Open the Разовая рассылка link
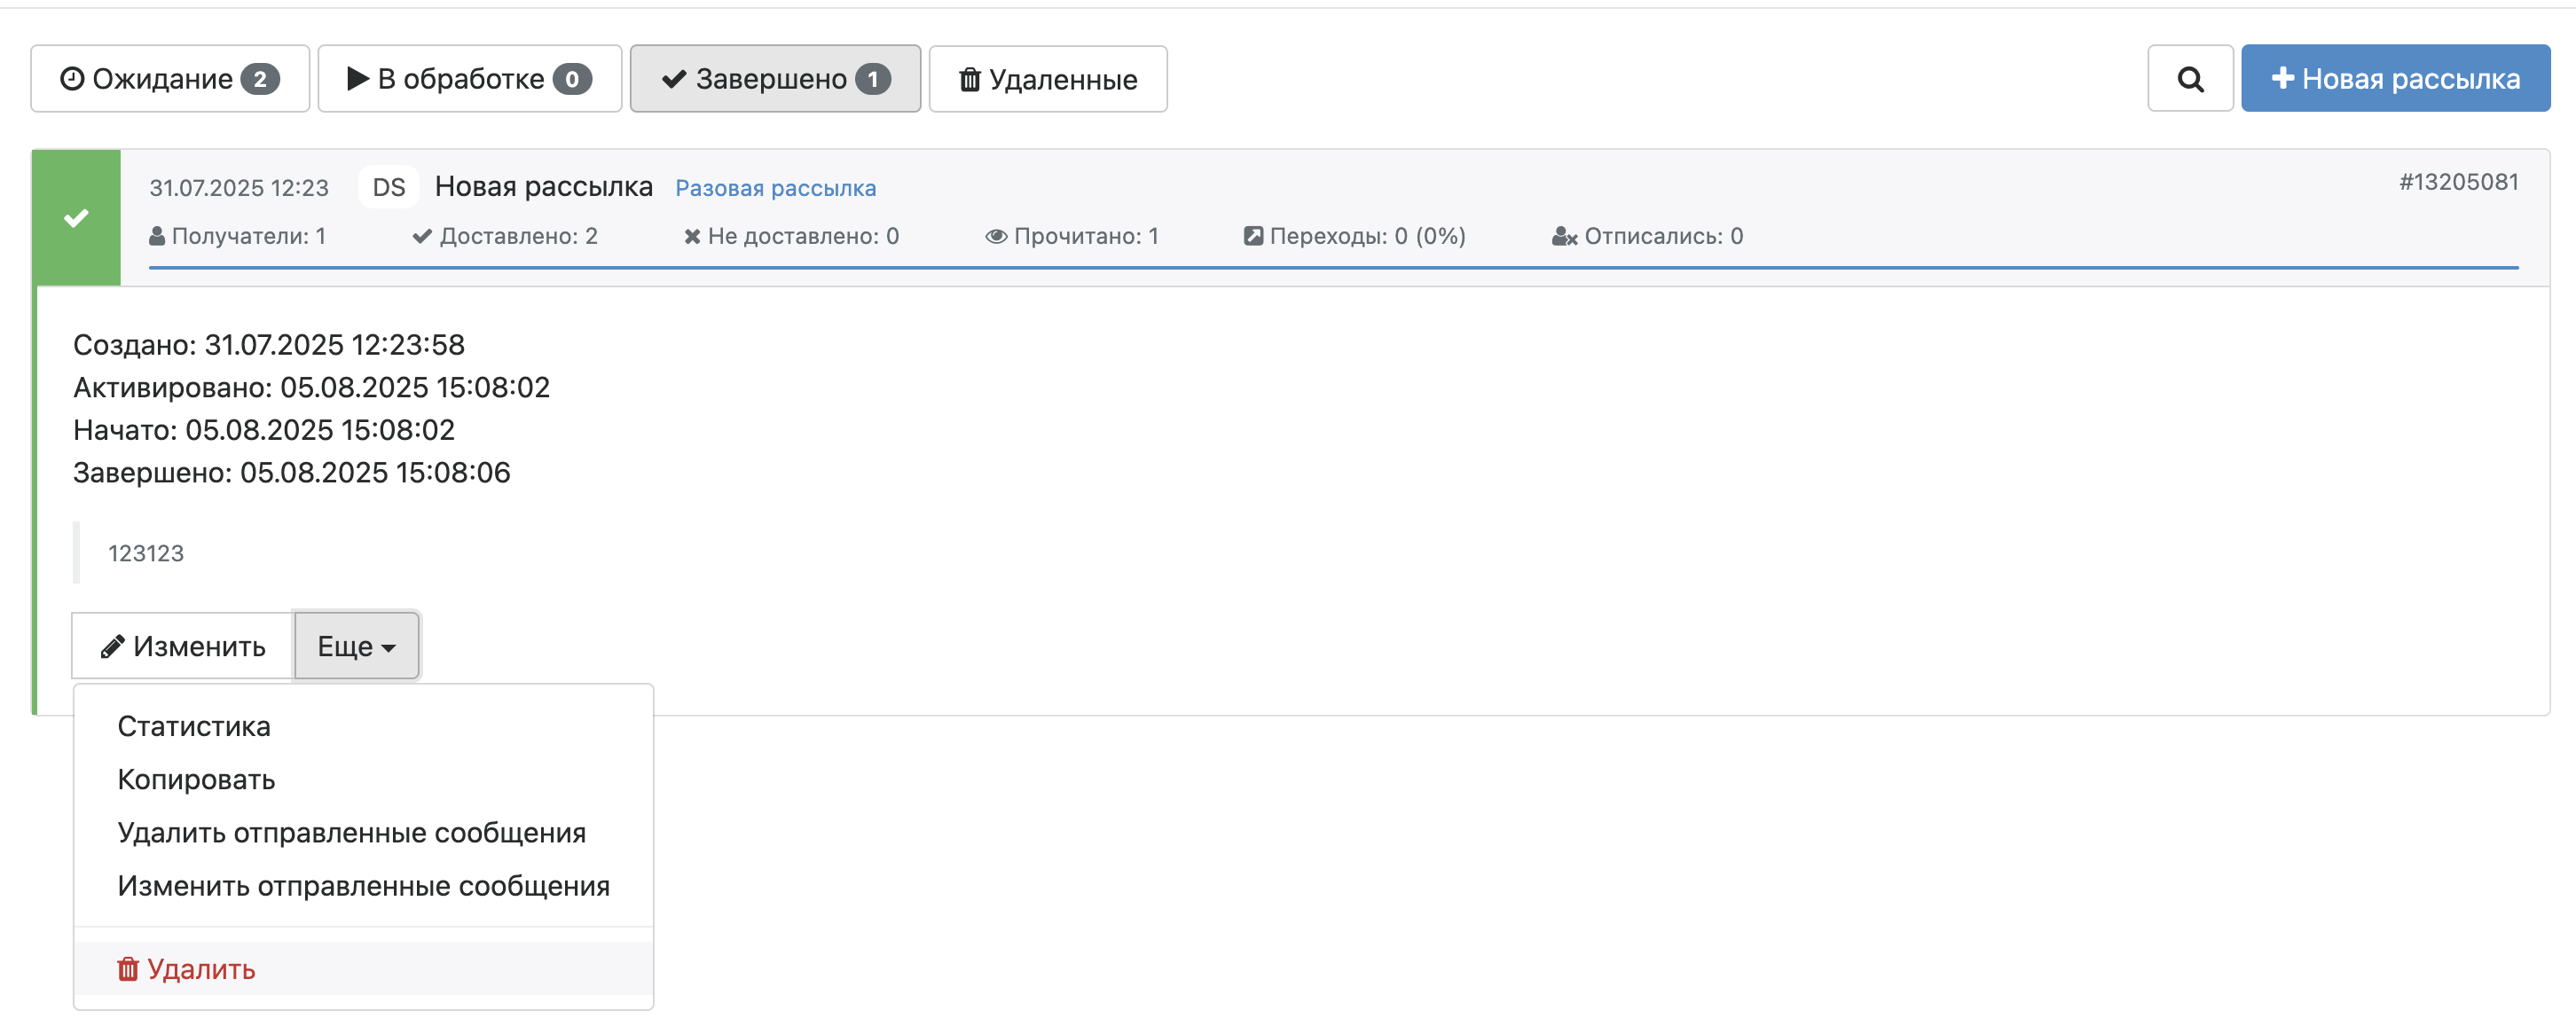 point(775,188)
